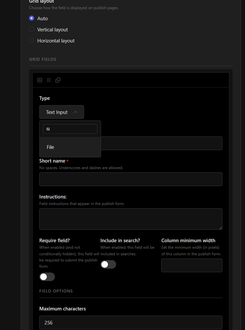Click the reorder handle icon
Viewport: 245px width, 330px height.
pyautogui.click(x=49, y=80)
